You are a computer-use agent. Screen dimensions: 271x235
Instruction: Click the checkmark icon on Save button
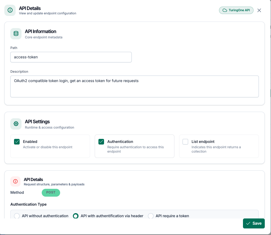[x=248, y=223]
